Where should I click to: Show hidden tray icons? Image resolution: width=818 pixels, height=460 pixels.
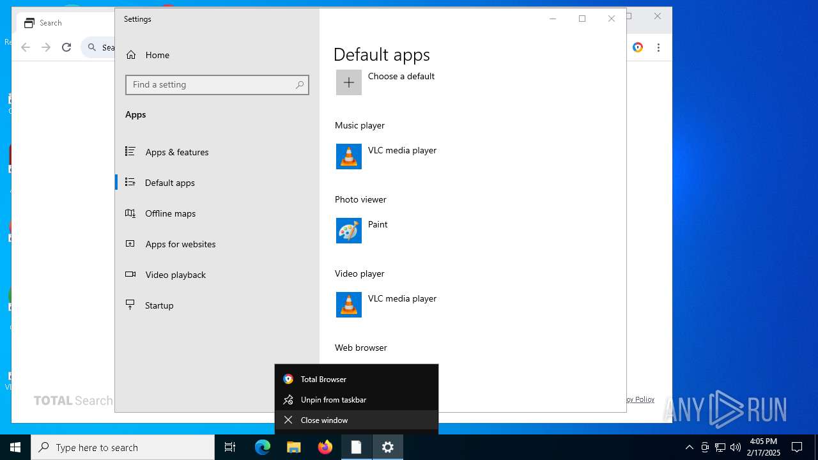(x=689, y=447)
